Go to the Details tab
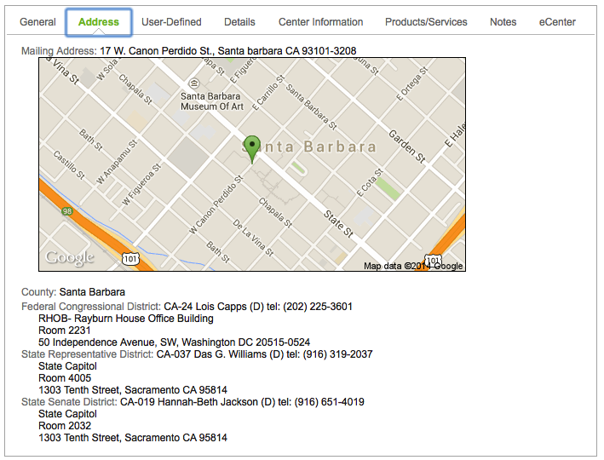This screenshot has height=460, width=604. point(240,22)
